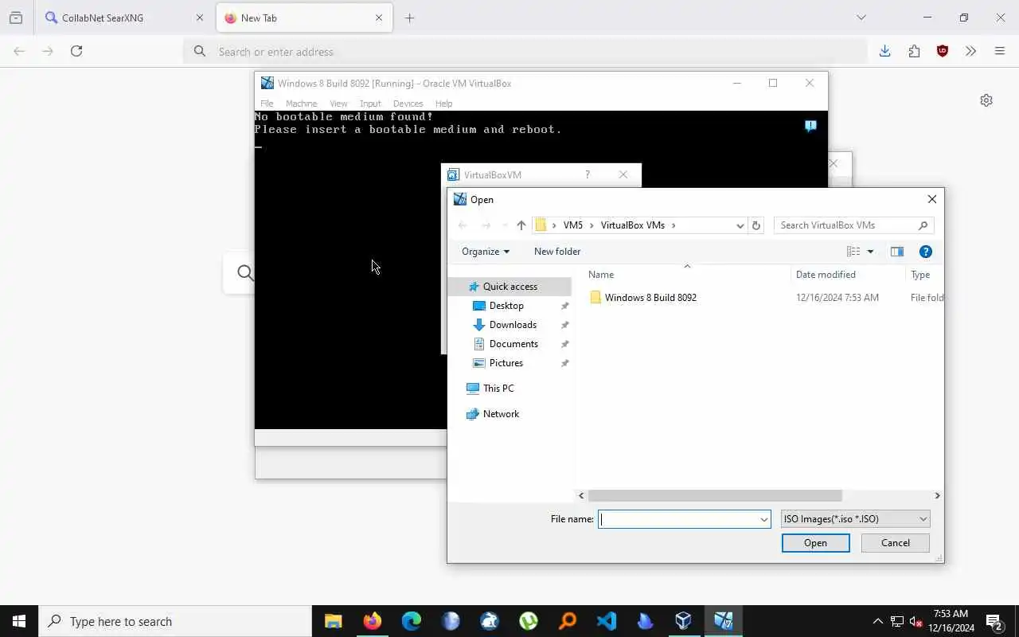
Task: Open uTorrent from the taskbar
Action: point(529,621)
